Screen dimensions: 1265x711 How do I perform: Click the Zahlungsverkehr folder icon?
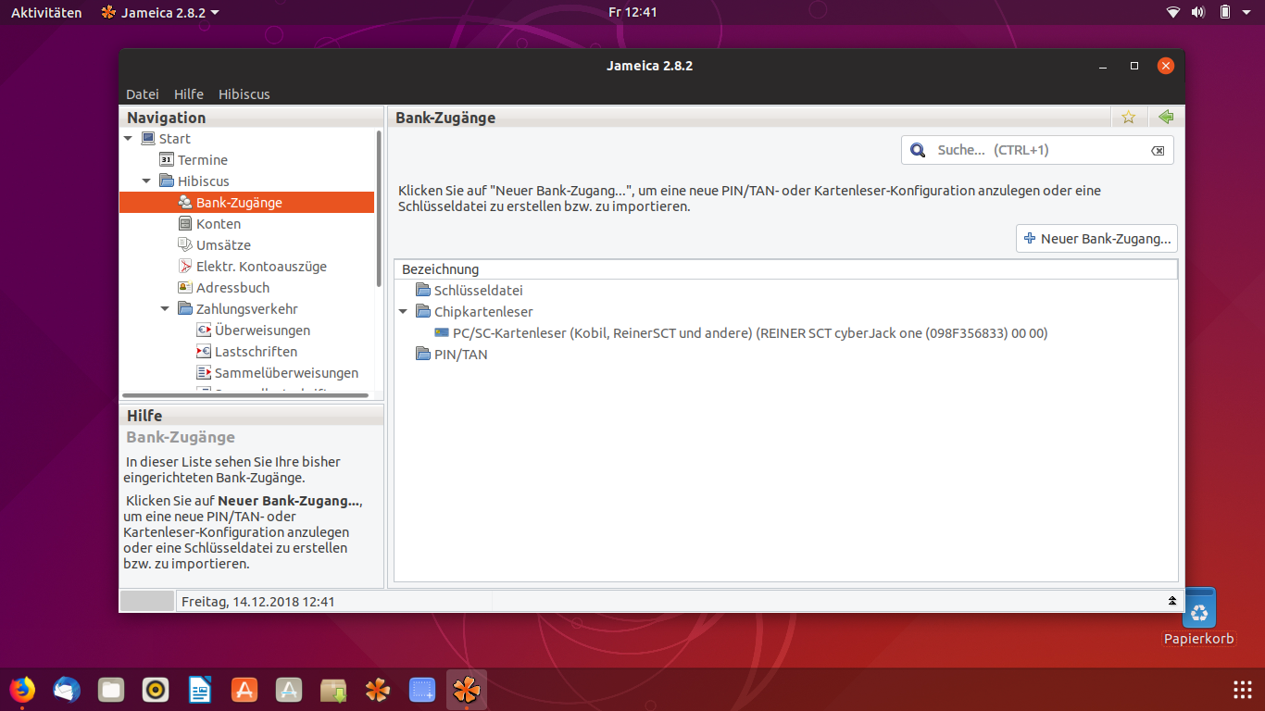(x=185, y=309)
